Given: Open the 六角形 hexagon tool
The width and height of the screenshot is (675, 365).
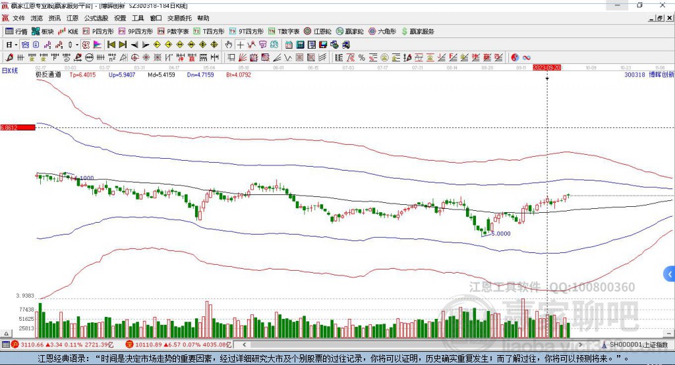Looking at the screenshot, I should tap(382, 32).
